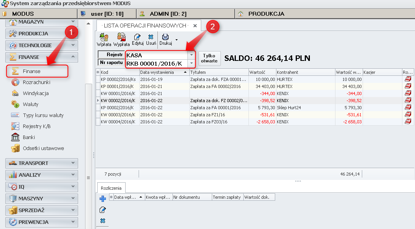Viewport: 415px width, 229px height.
Task: Close the Lista operacji finansowych tab
Action: click(195, 26)
